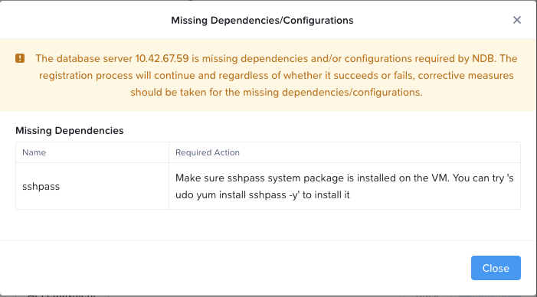Click the 'missing dependencies and/or configurations' phrase
Image resolution: width=537 pixels, height=297 pixels.
pyautogui.click(x=306, y=58)
